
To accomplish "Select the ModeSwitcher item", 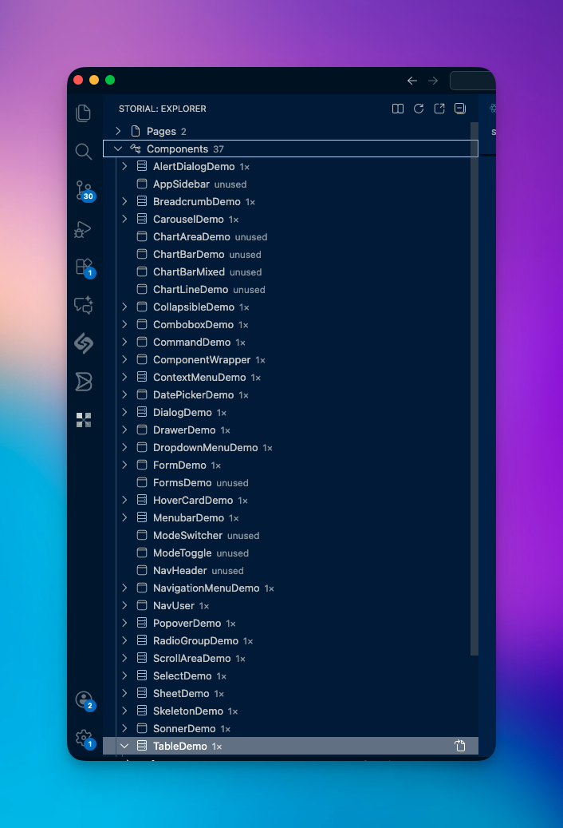I will click(290, 535).
